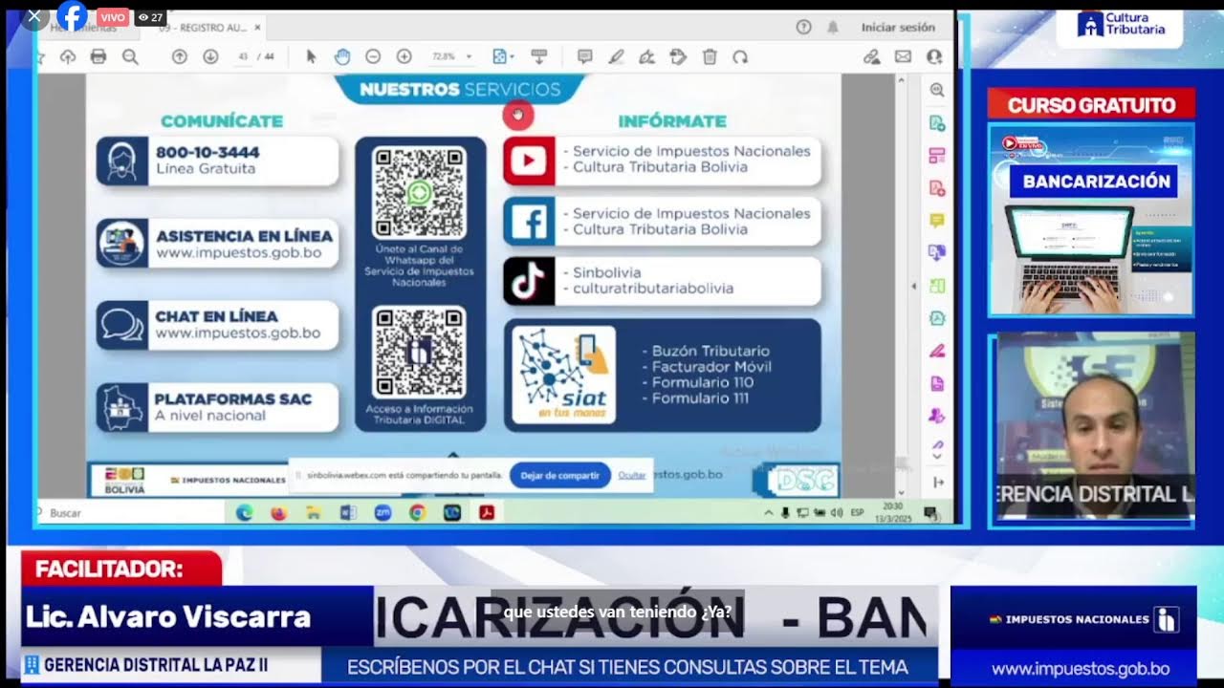This screenshot has width=1224, height=688.
Task: Zoom in with the plus button
Action: 404,57
